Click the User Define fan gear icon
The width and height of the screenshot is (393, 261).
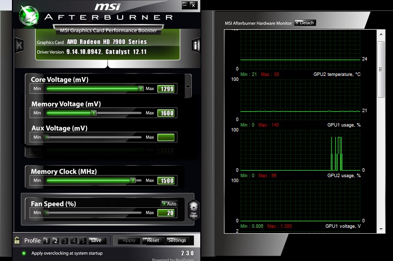[x=193, y=210]
